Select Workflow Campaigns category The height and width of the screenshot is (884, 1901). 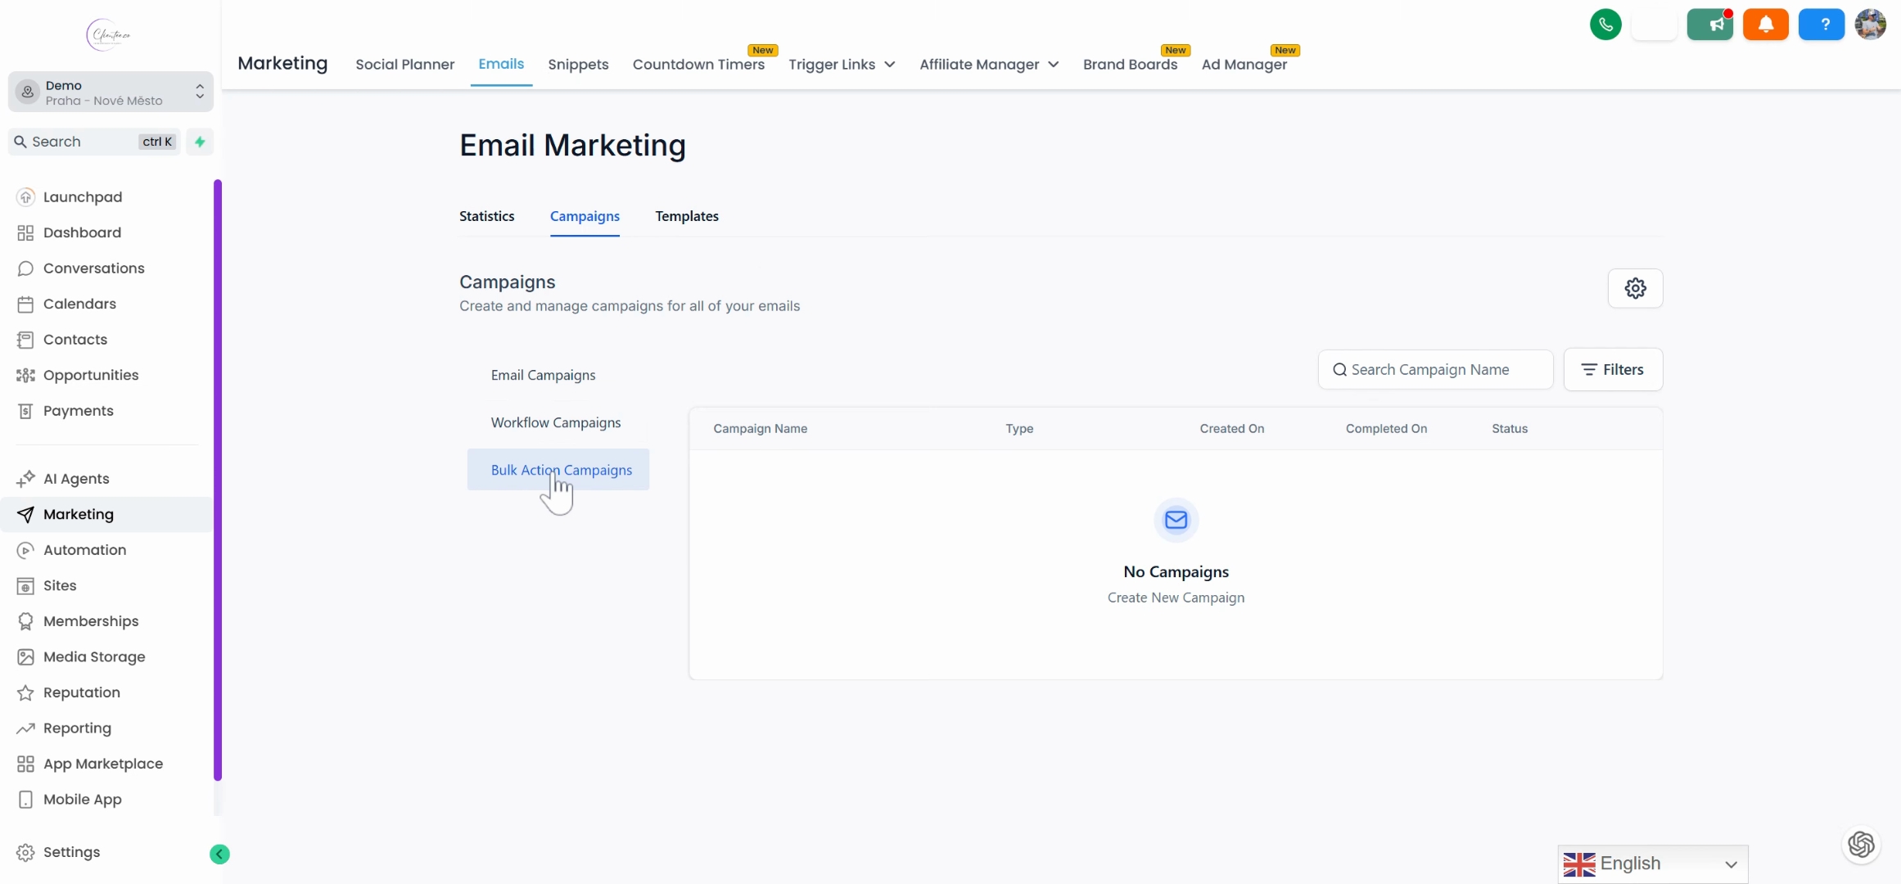(555, 422)
